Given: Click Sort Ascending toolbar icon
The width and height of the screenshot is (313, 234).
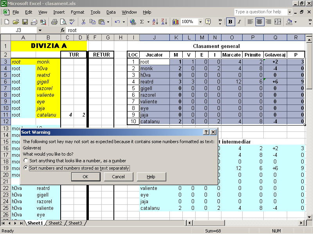Looking at the screenshot, I should [x=155, y=22].
